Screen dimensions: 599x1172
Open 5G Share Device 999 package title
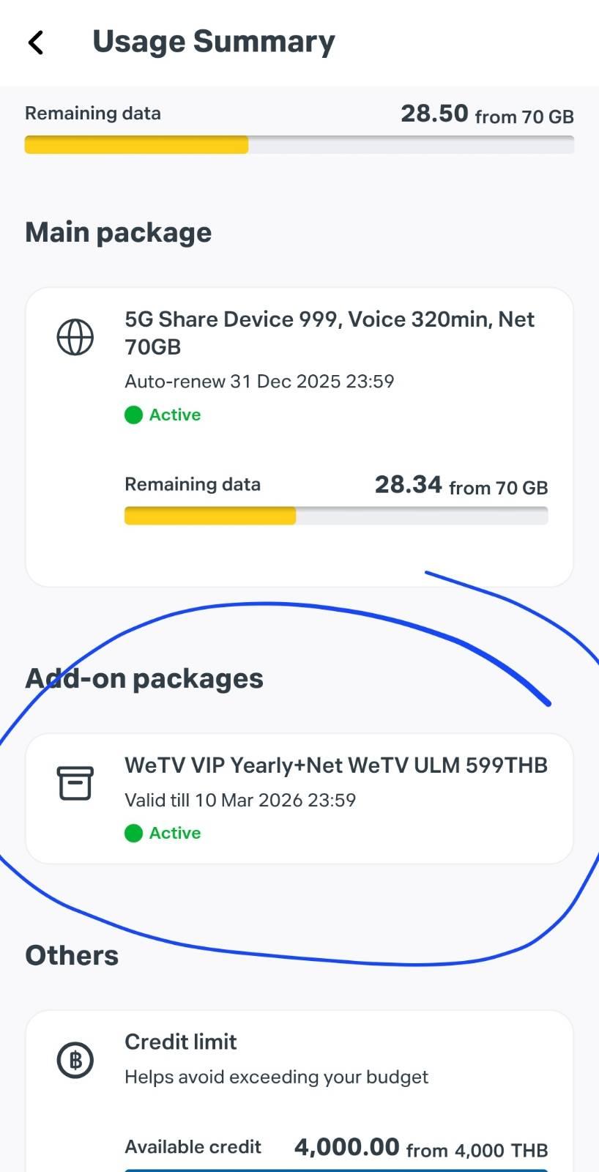pos(330,333)
